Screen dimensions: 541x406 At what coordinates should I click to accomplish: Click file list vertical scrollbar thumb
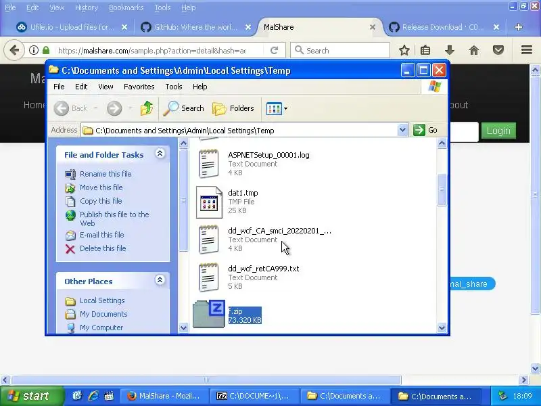coord(442,190)
